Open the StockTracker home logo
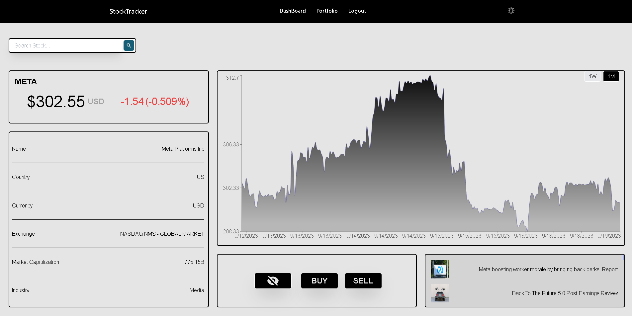The width and height of the screenshot is (632, 316). (x=128, y=11)
